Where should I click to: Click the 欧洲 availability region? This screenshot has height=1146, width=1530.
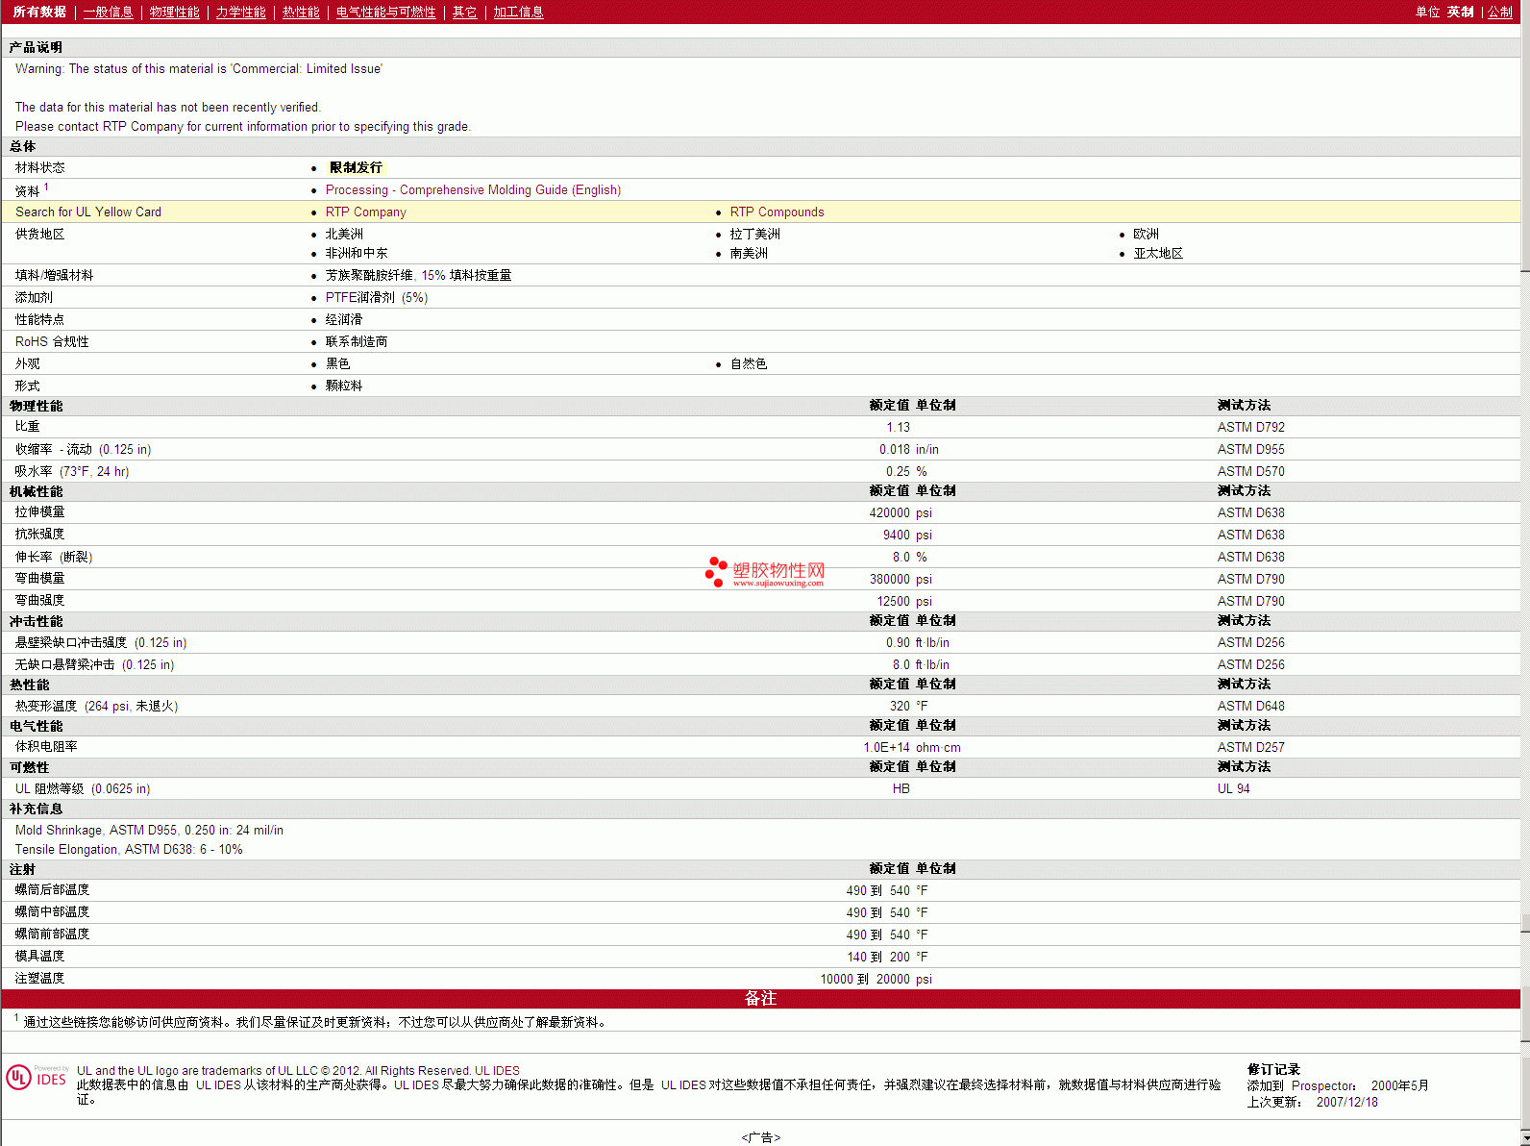1146,235
